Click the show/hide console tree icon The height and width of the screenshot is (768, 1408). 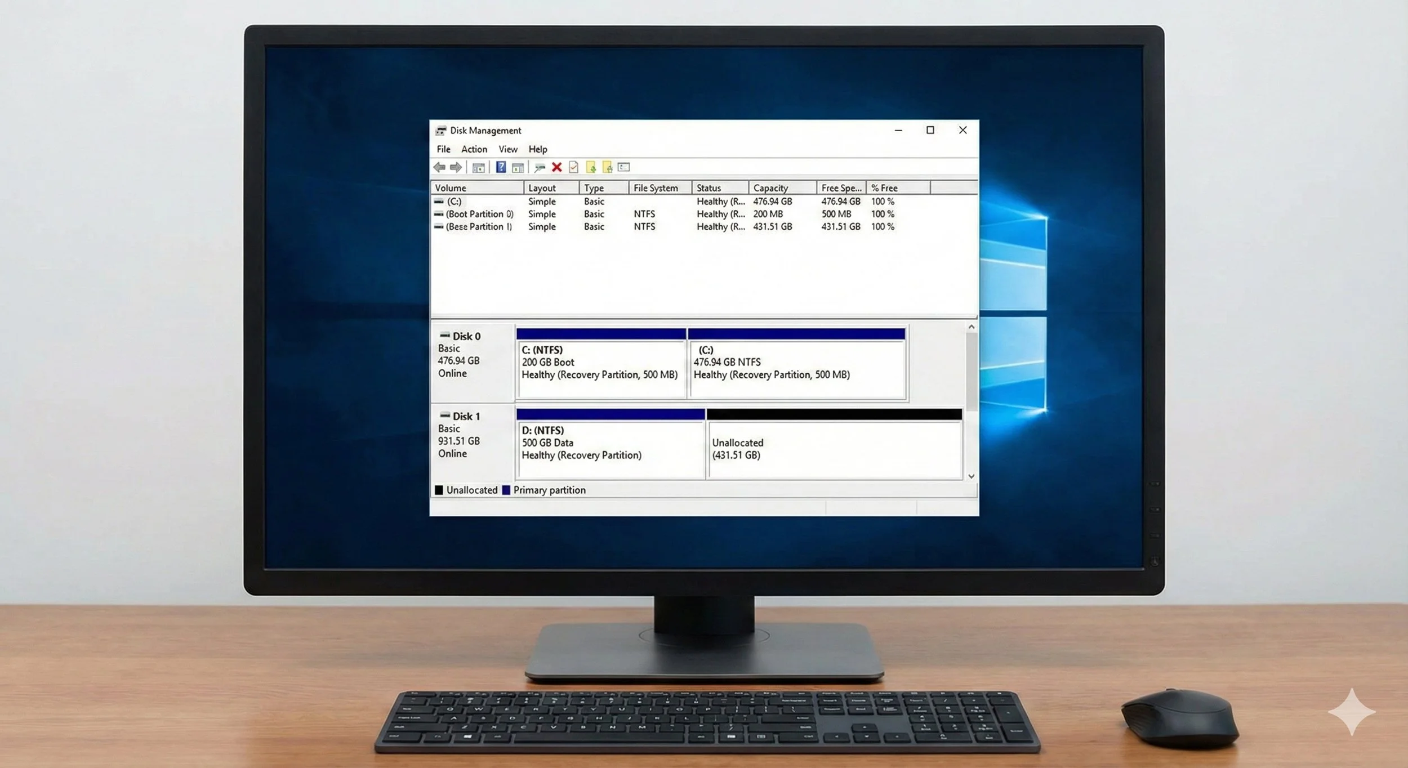pos(479,167)
